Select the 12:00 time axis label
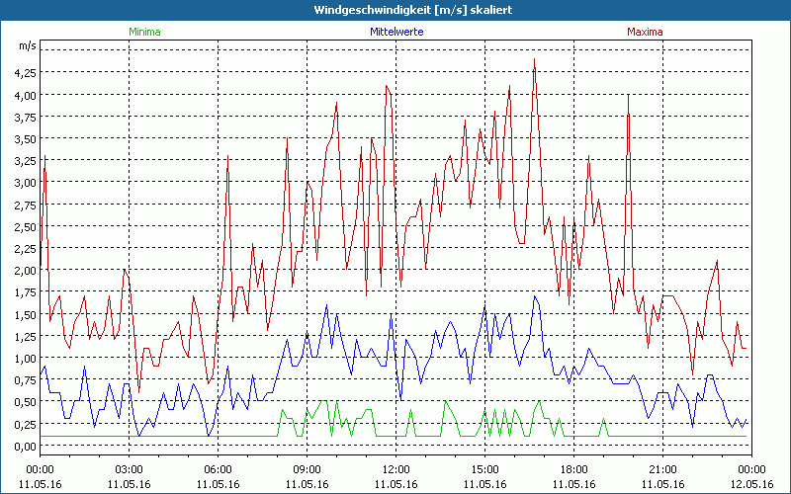 396,469
